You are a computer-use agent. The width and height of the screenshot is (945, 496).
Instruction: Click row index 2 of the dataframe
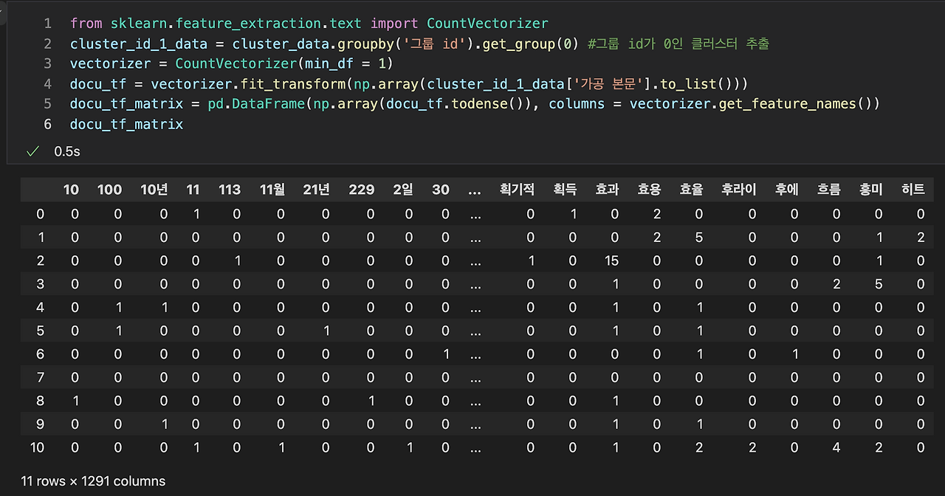coord(41,261)
